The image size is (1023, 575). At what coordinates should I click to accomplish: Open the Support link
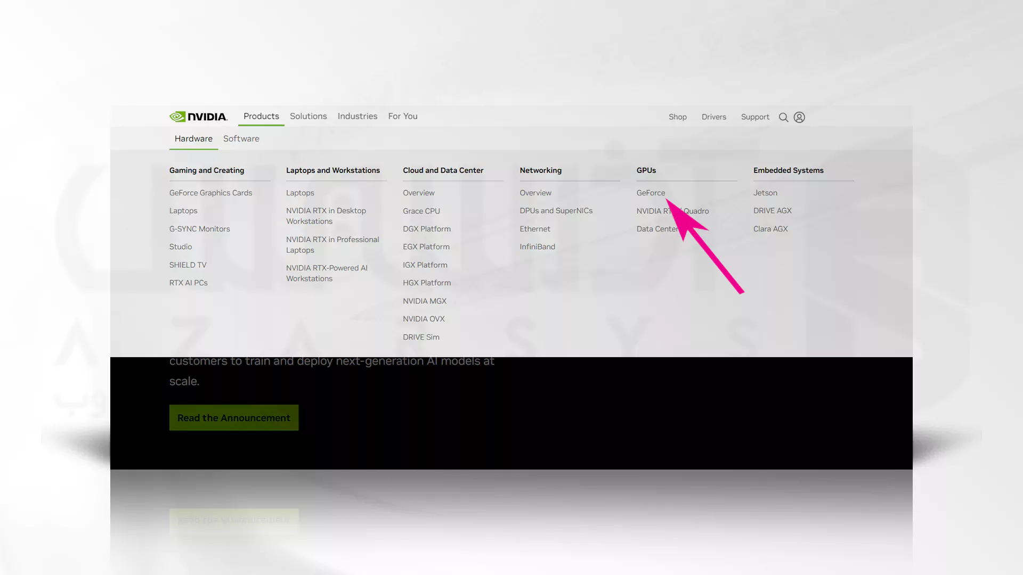click(x=755, y=117)
